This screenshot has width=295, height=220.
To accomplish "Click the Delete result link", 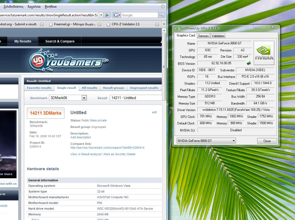I will coord(131,154).
